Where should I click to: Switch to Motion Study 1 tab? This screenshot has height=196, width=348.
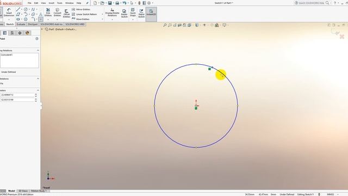pyautogui.click(x=39, y=191)
